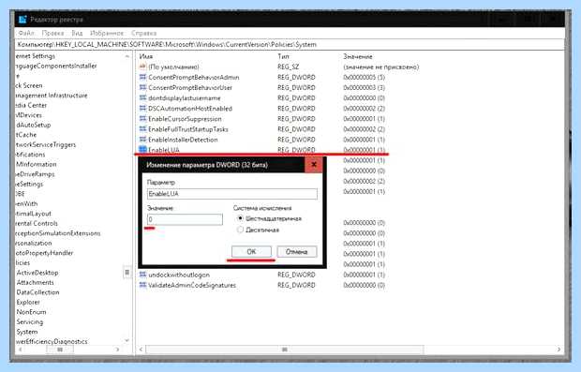Click the tree panel vertical scrollbar thumb
Screen dimensions: 581x372
click(127, 273)
